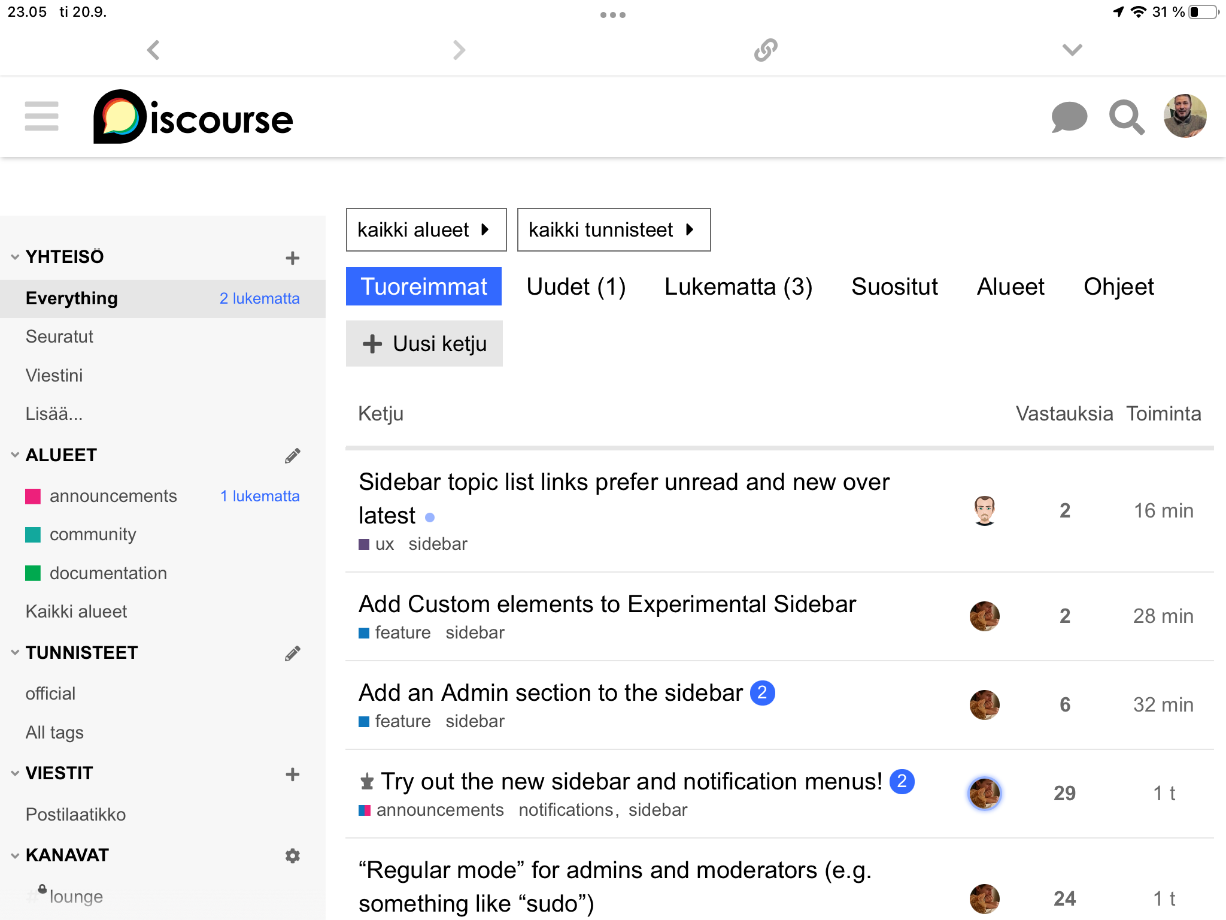
Task: Edit ALUEET section with pencil icon
Action: [292, 456]
